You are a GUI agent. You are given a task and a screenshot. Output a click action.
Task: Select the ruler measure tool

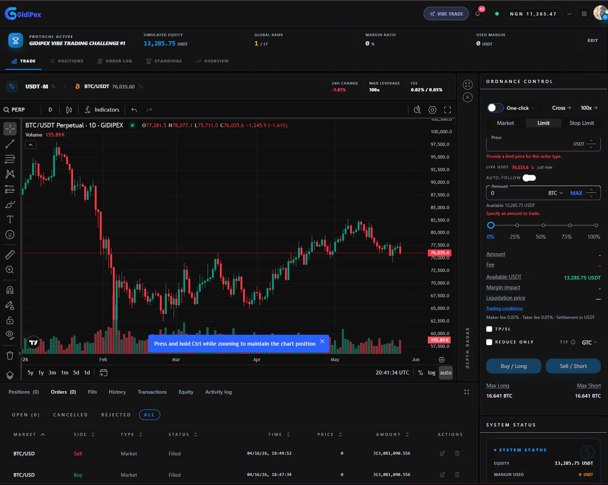[10, 255]
